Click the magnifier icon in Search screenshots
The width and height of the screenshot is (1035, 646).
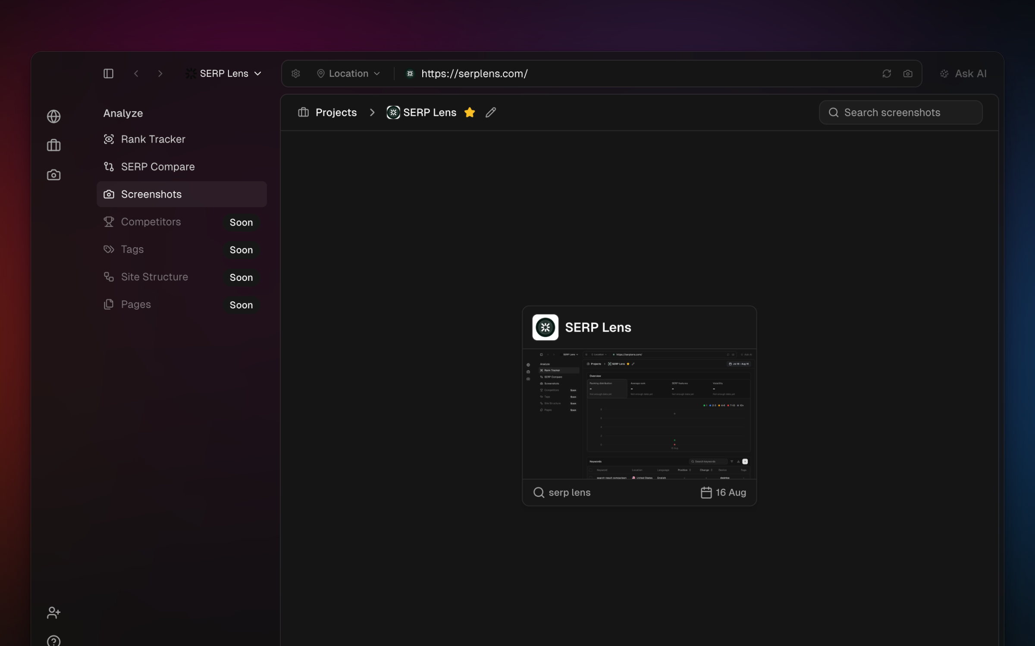click(834, 112)
